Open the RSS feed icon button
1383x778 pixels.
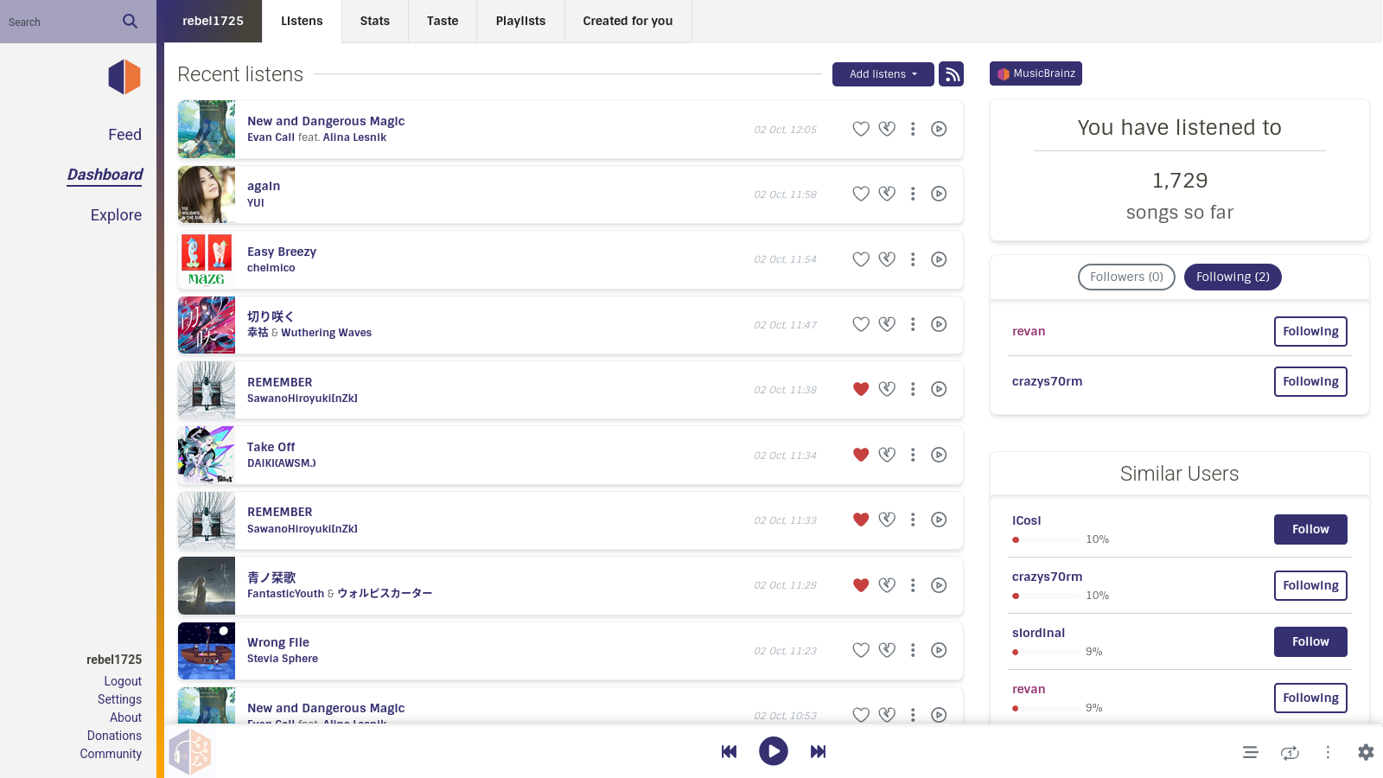click(x=951, y=74)
